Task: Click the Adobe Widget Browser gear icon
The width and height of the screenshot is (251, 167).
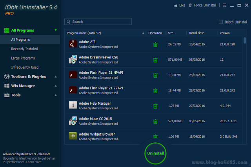Action: click(x=73, y=136)
